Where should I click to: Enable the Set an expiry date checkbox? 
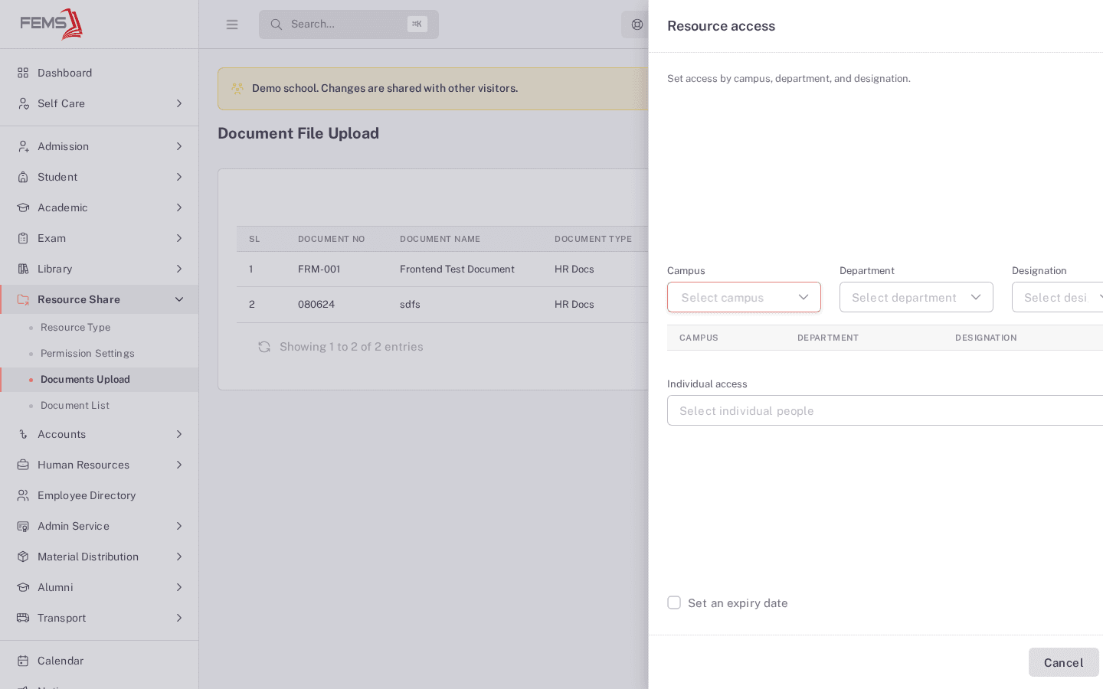(x=674, y=602)
